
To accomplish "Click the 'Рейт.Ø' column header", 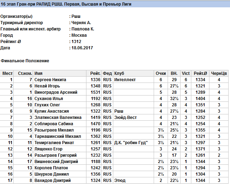I will point(200,73).
